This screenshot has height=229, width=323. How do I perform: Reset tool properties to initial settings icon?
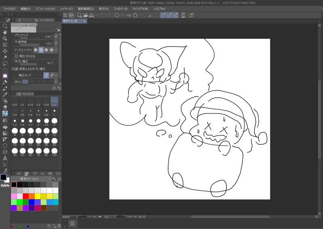(54, 88)
